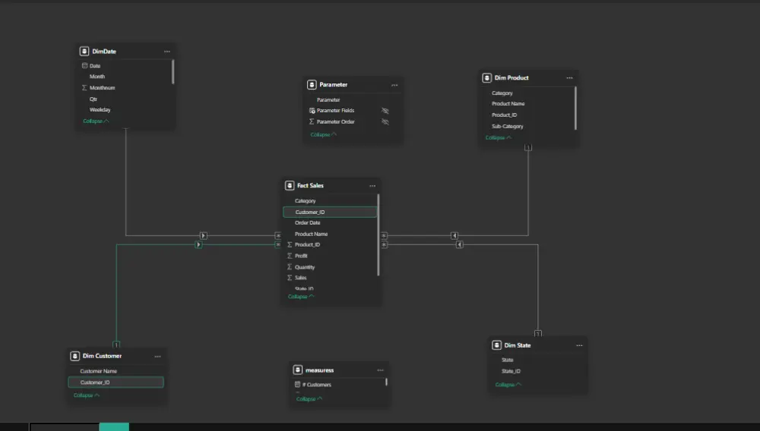Screen dimensions: 760x431
Task: Select Customer_ID field in Dim Customer
Action: pos(116,382)
